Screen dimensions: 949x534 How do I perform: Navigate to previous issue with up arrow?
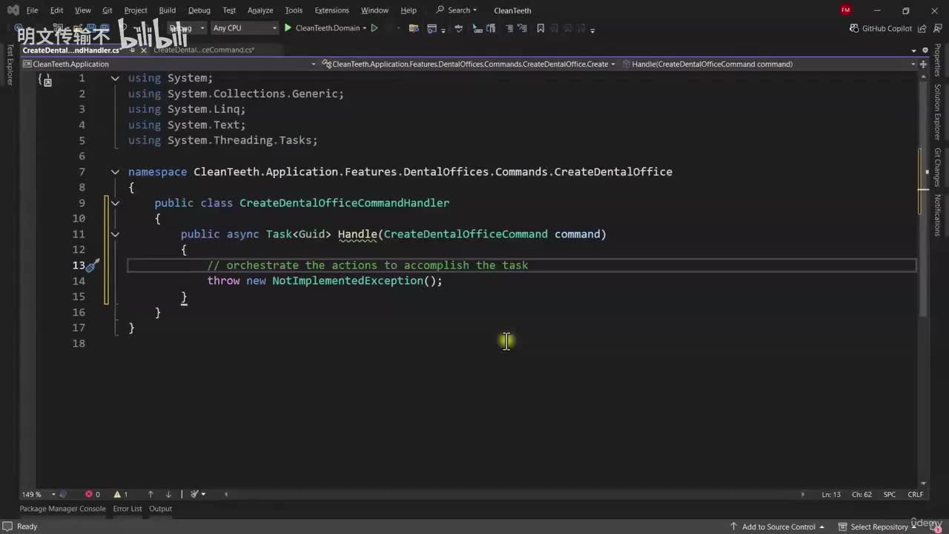tap(151, 494)
